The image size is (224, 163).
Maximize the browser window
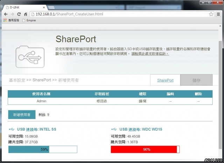pyautogui.click(x=209, y=2)
